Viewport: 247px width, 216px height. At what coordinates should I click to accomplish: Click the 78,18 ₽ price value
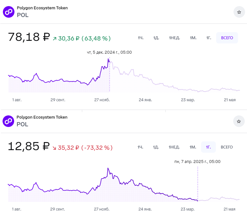coord(28,37)
